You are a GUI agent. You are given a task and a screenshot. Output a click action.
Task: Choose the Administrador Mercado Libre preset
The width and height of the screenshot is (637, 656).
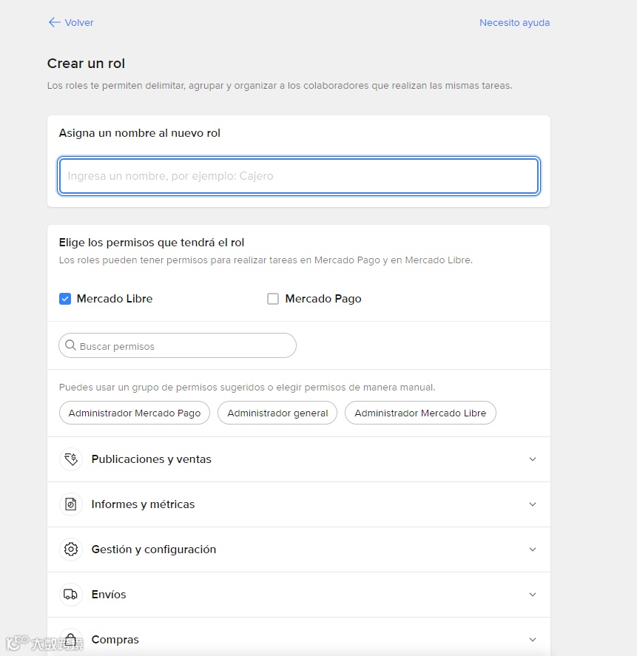click(x=420, y=413)
